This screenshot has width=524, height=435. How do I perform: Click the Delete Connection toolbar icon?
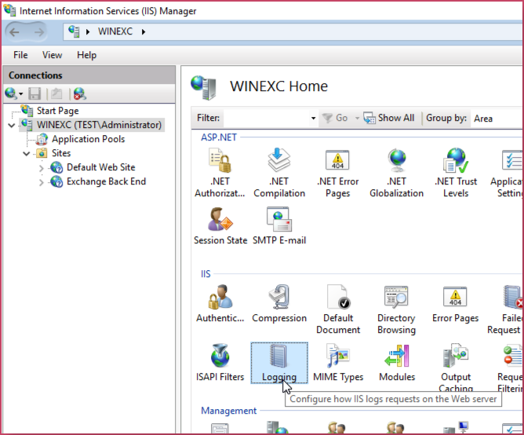pyautogui.click(x=80, y=93)
